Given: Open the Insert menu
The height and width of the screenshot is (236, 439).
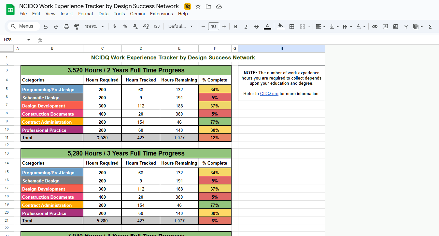Looking at the screenshot, I should click(67, 14).
